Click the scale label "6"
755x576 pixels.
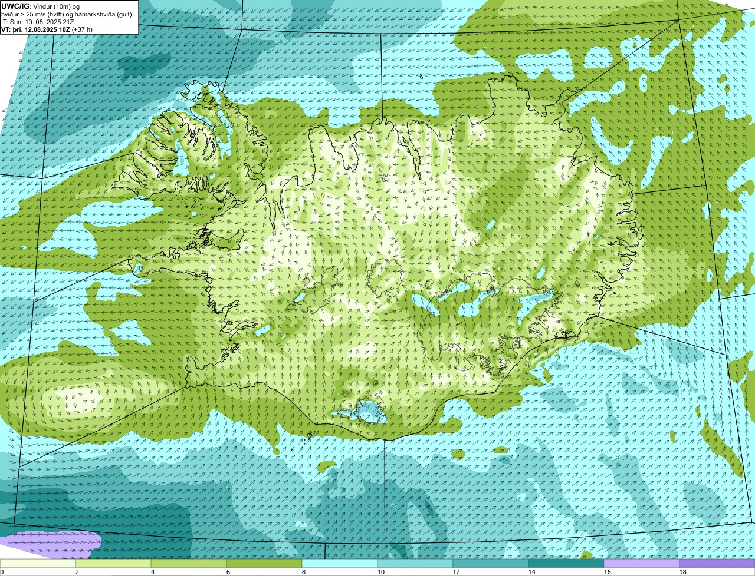pyautogui.click(x=228, y=572)
